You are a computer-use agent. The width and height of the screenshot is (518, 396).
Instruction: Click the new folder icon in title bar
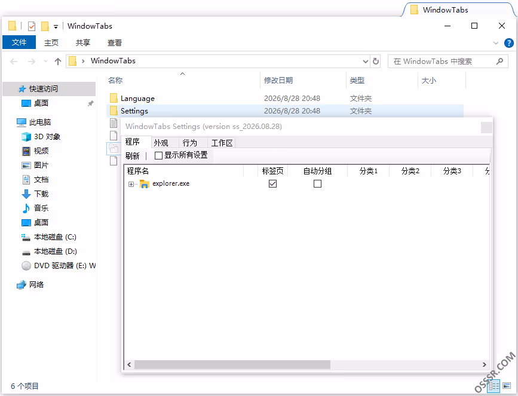click(x=45, y=26)
